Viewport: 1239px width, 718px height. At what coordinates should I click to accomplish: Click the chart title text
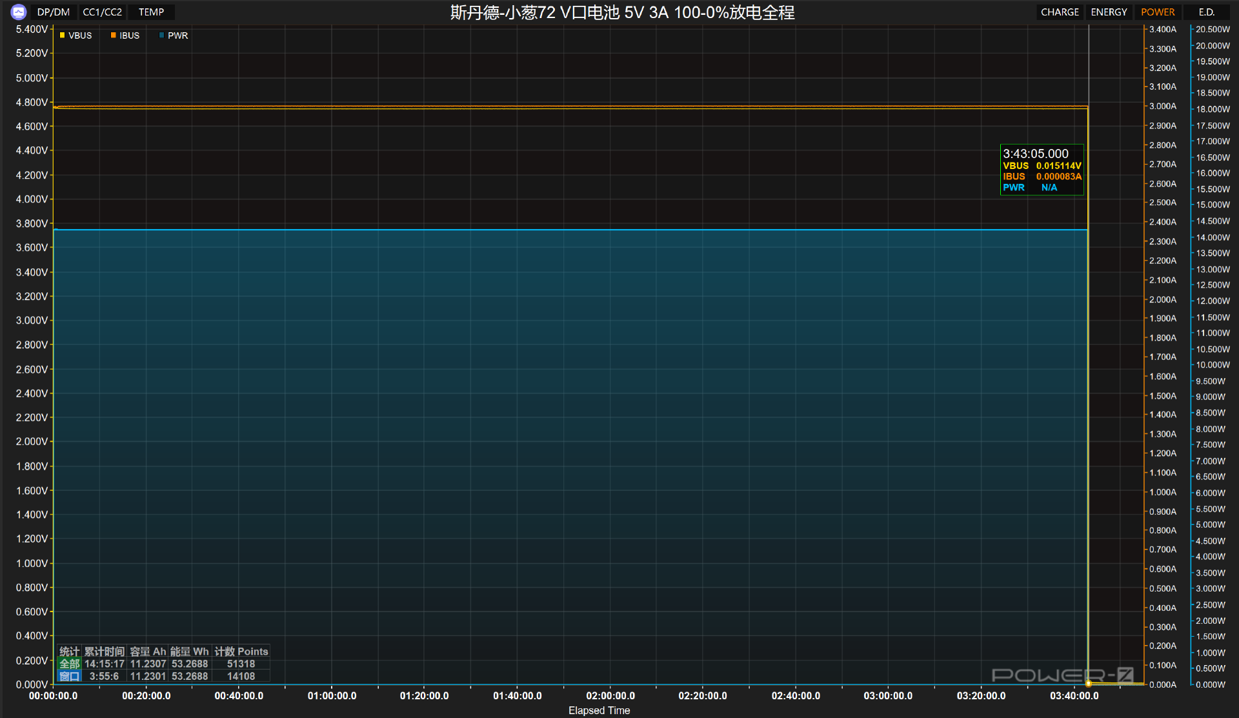coord(622,12)
